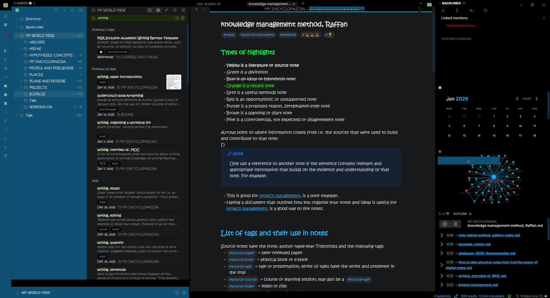Click the change sort order icon in notes list
This screenshot has height=298, width=550.
(x=167, y=10)
